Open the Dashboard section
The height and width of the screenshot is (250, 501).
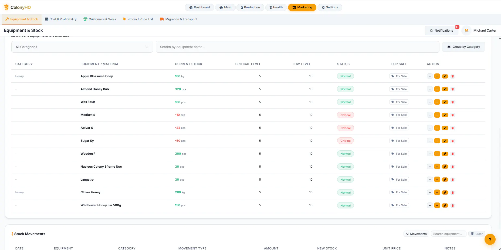tap(199, 7)
